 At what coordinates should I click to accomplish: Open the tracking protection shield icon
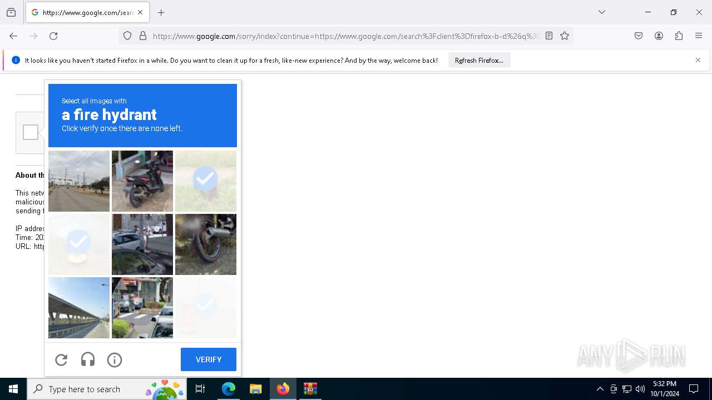point(127,36)
